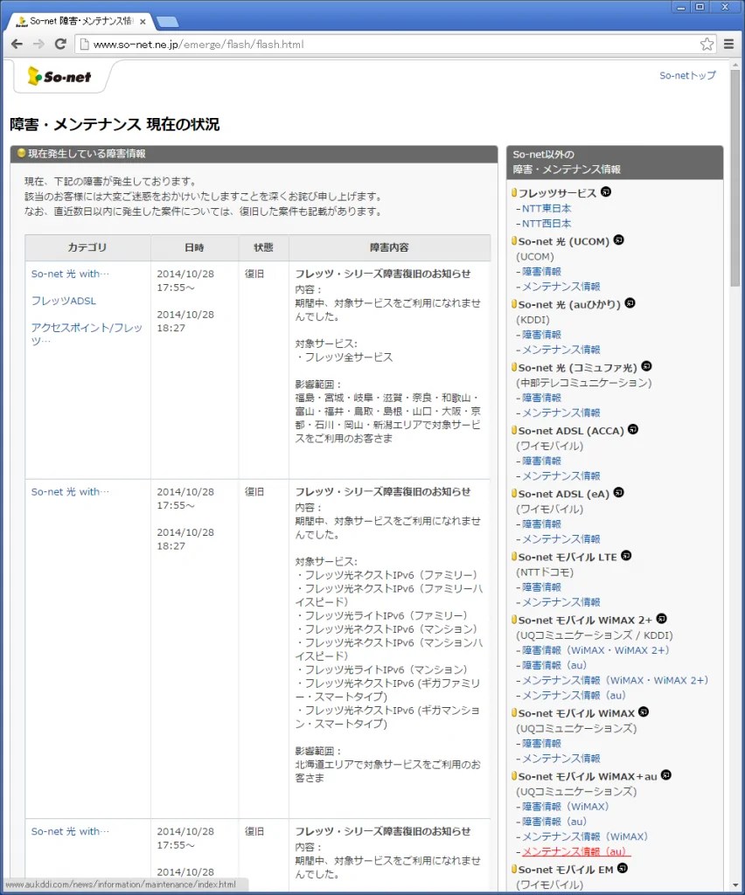Click the 障害内容 column header
Image resolution: width=745 pixels, height=895 pixels.
(x=389, y=247)
